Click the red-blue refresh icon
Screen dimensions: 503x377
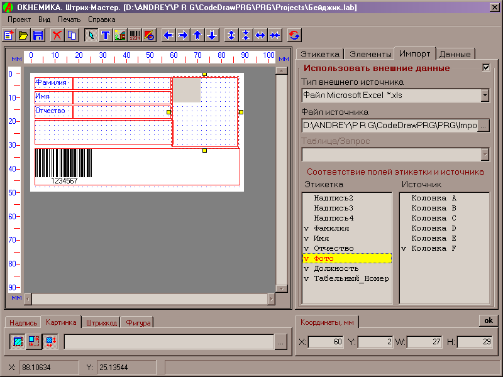pyautogui.click(x=294, y=35)
